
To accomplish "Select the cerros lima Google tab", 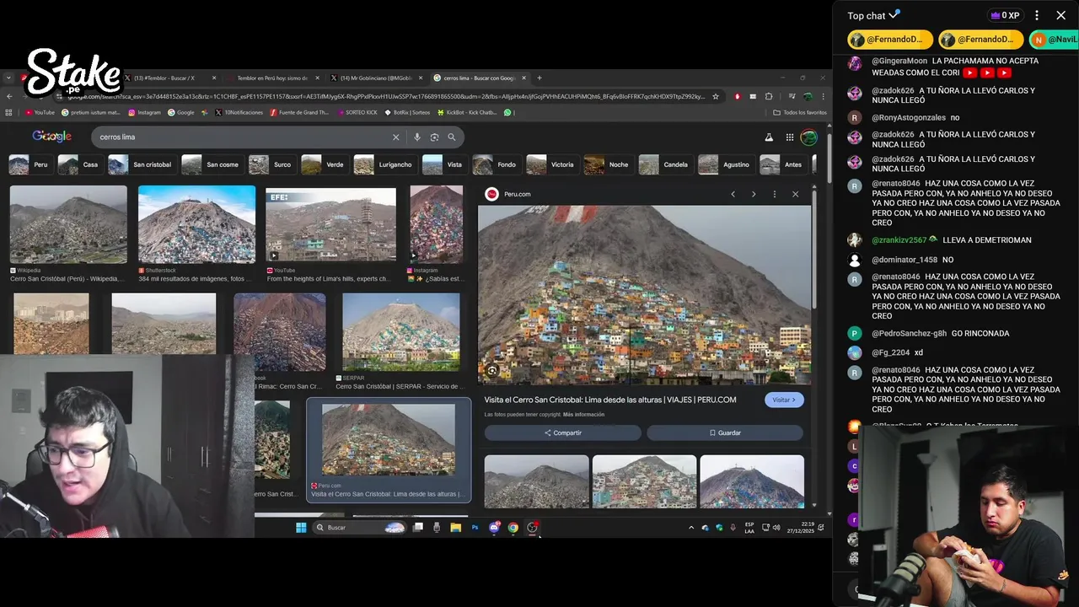I will (x=480, y=78).
